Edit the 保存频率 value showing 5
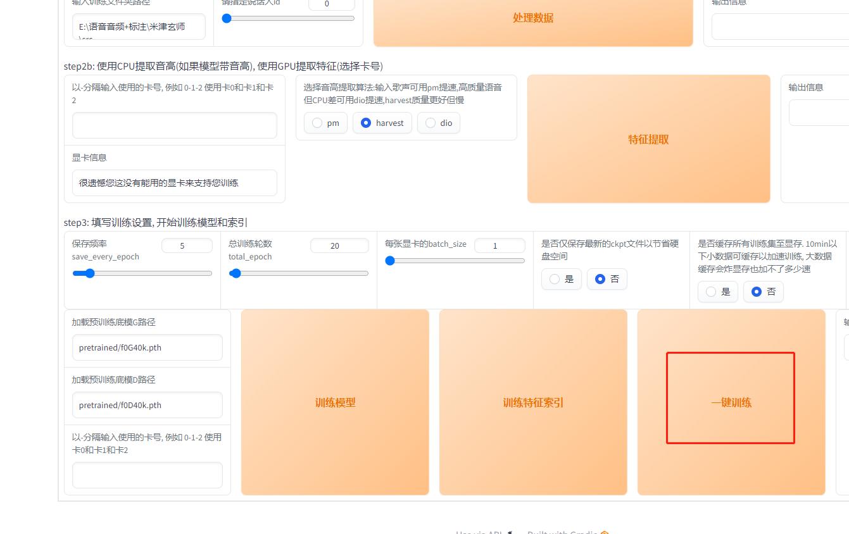 187,245
